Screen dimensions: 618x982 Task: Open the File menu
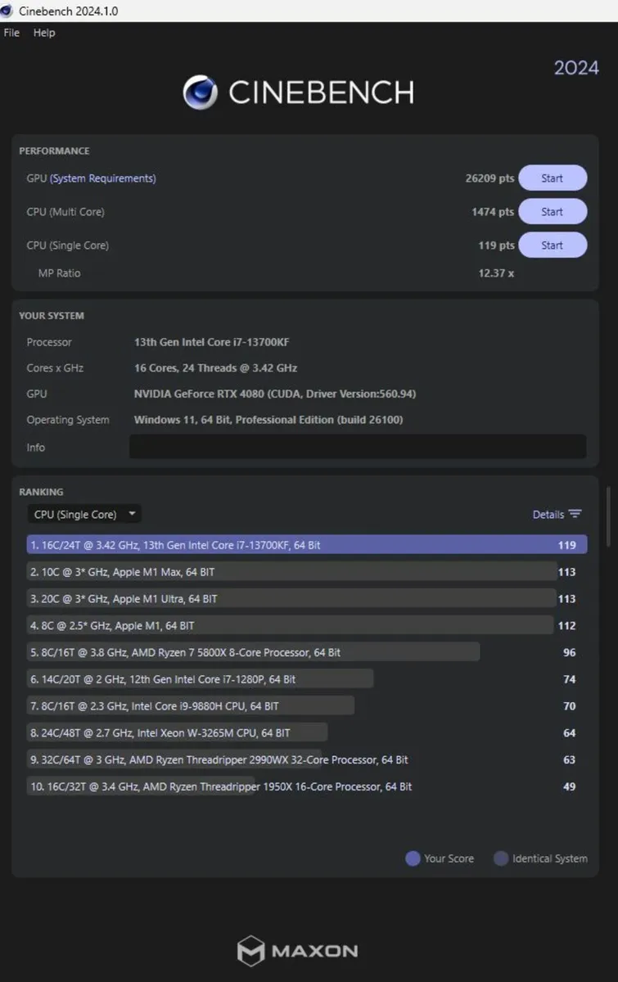[11, 33]
